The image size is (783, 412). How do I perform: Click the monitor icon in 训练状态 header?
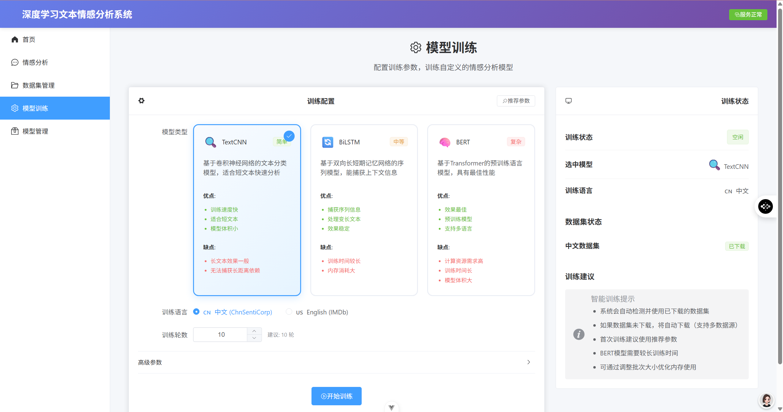569,101
